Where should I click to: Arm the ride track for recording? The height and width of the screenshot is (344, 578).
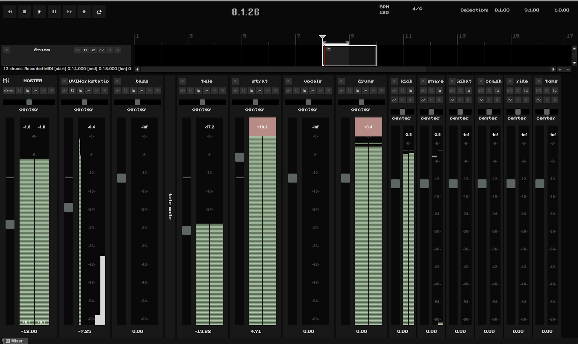click(x=510, y=81)
